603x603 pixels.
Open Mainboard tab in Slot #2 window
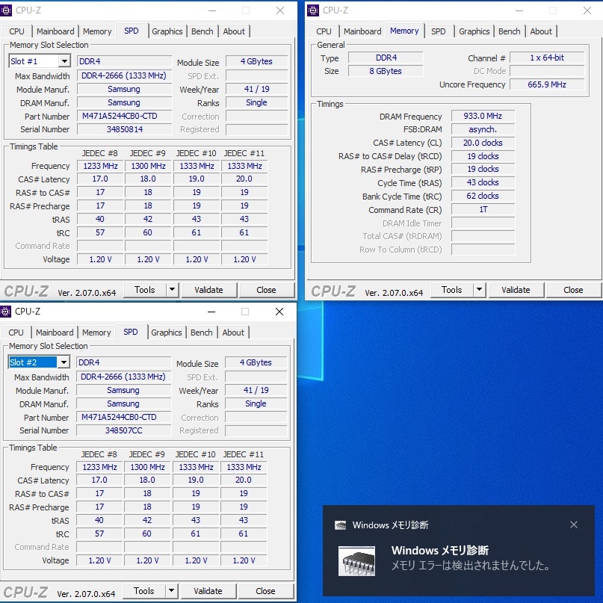(x=55, y=333)
